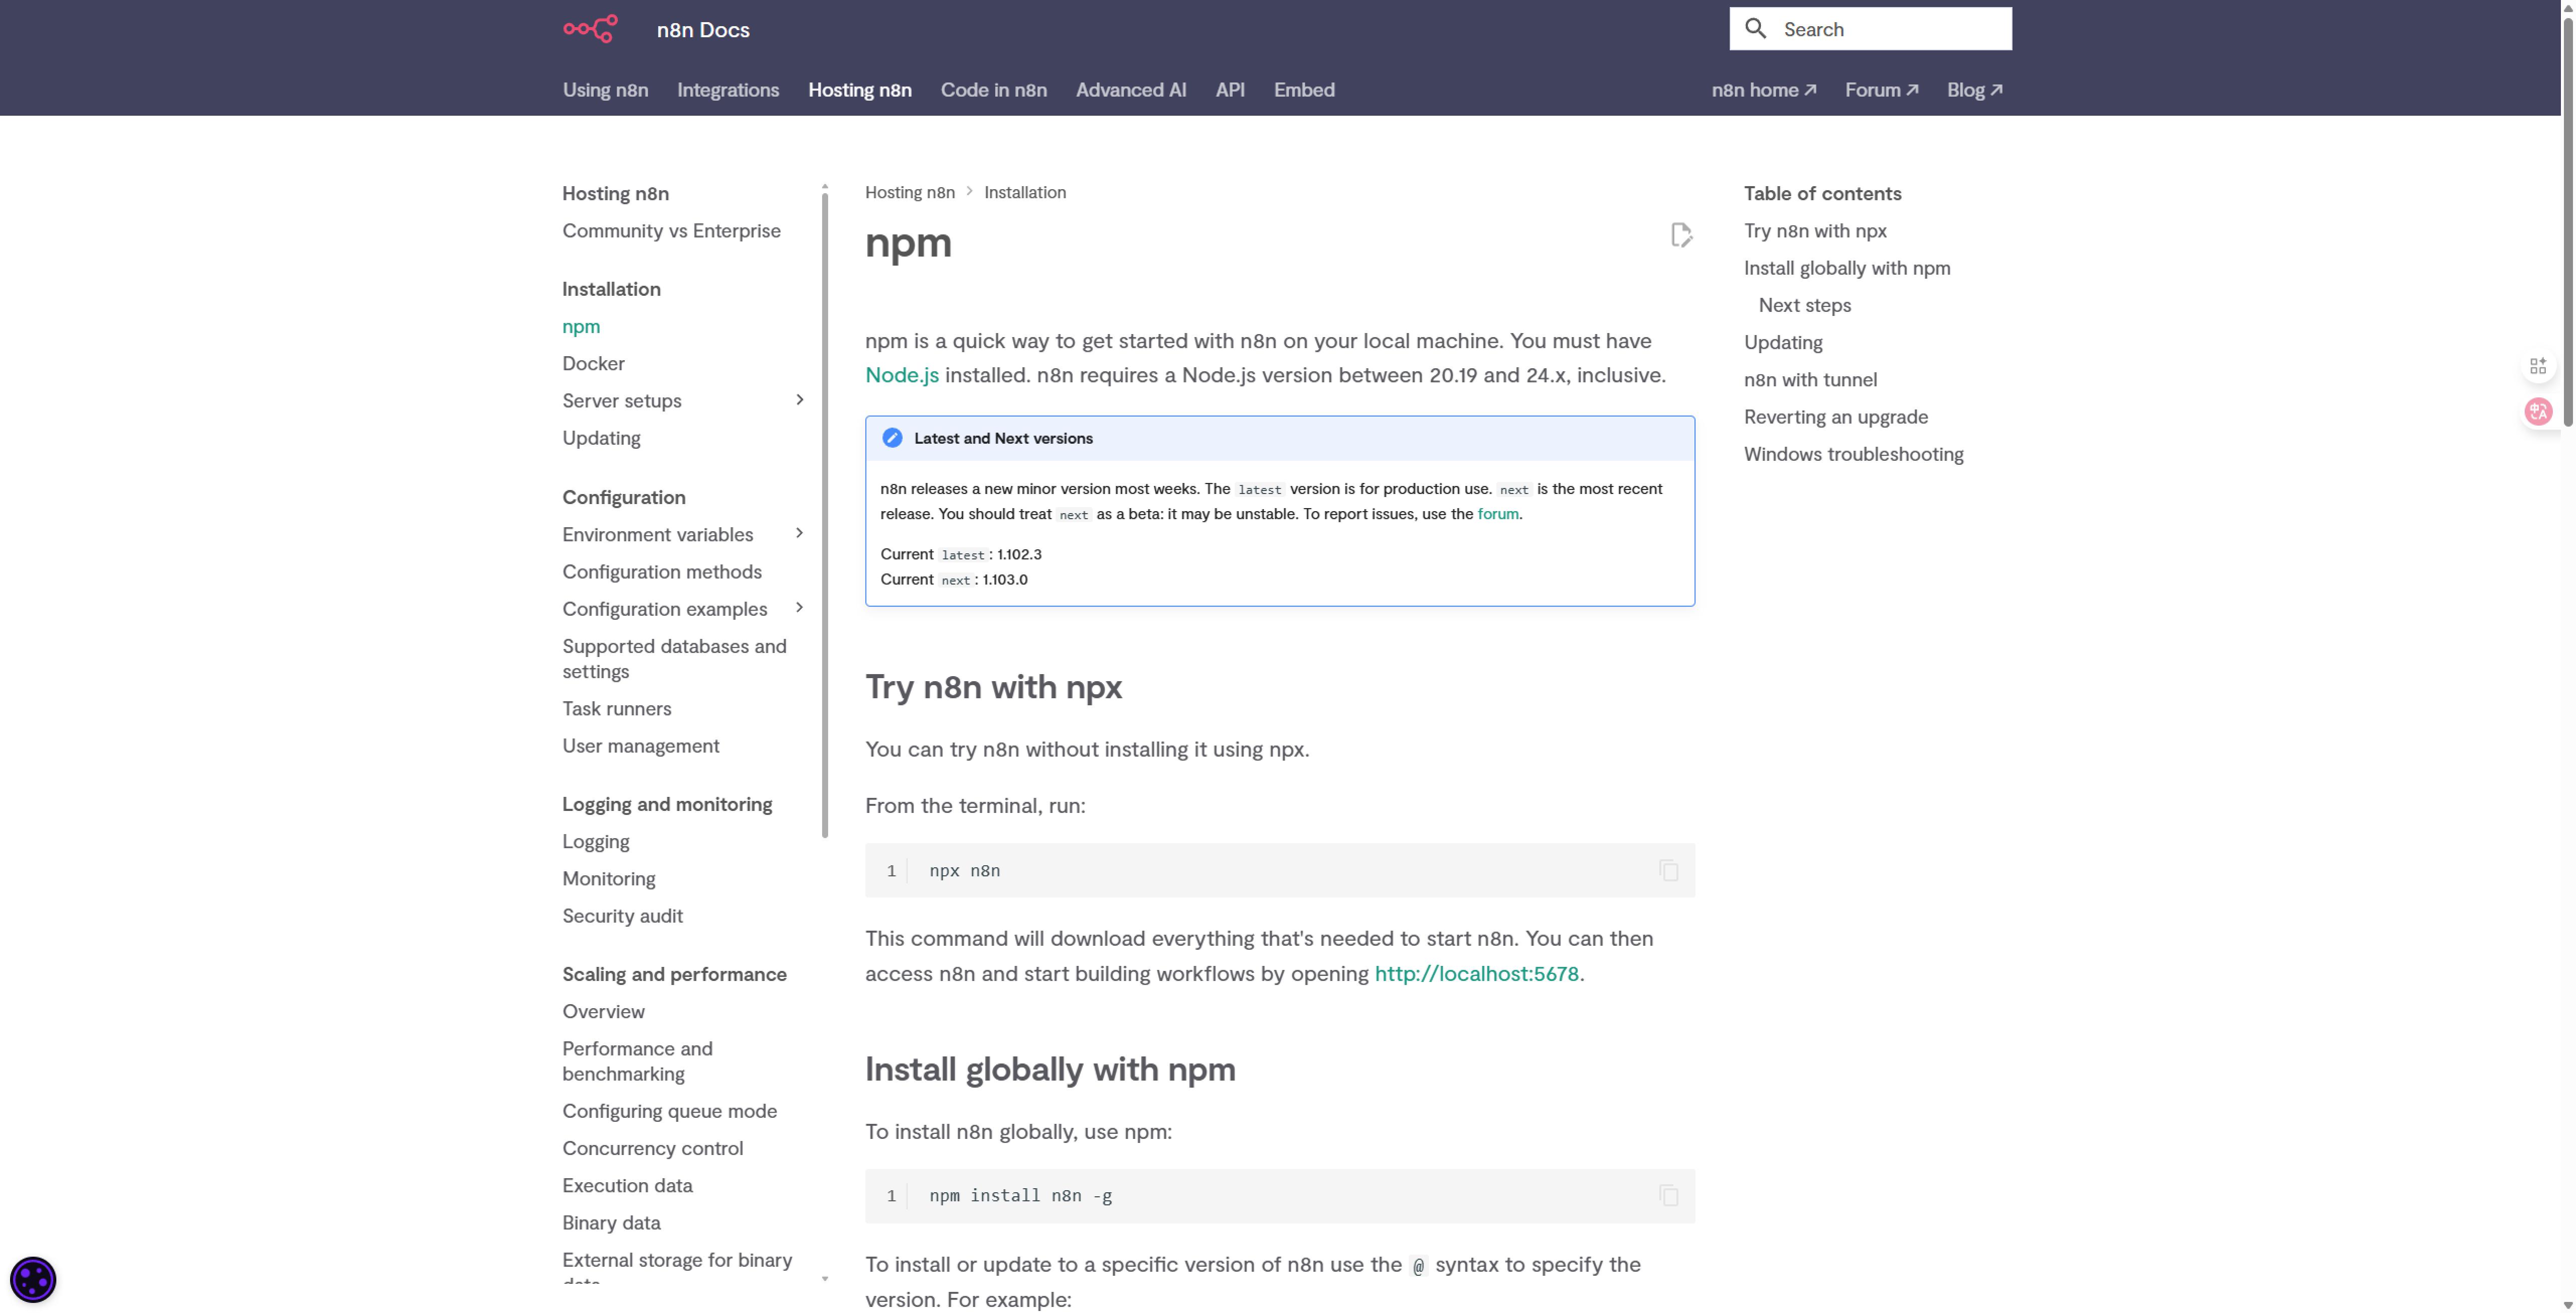Expand Configuration examples in sidebar

coord(799,609)
